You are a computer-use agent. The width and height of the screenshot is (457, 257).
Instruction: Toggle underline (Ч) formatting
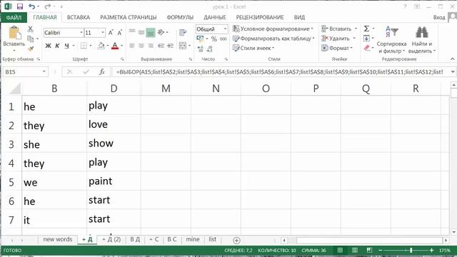[x=66, y=46]
